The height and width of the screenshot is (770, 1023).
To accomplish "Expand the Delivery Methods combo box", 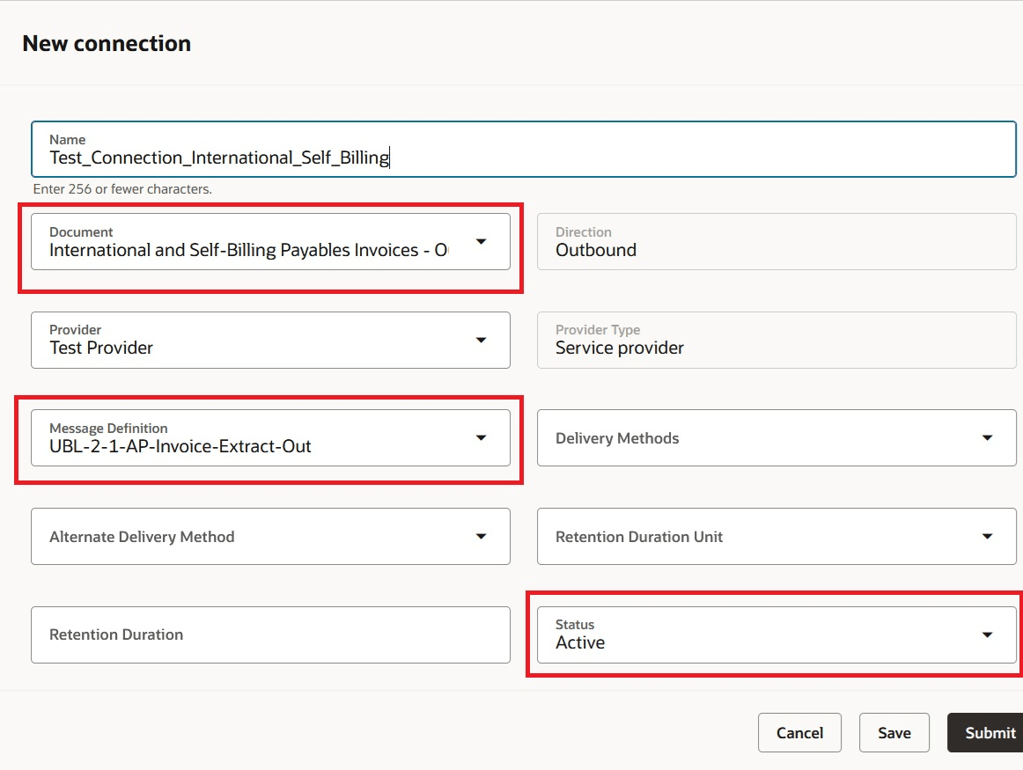I will coord(748,438).
